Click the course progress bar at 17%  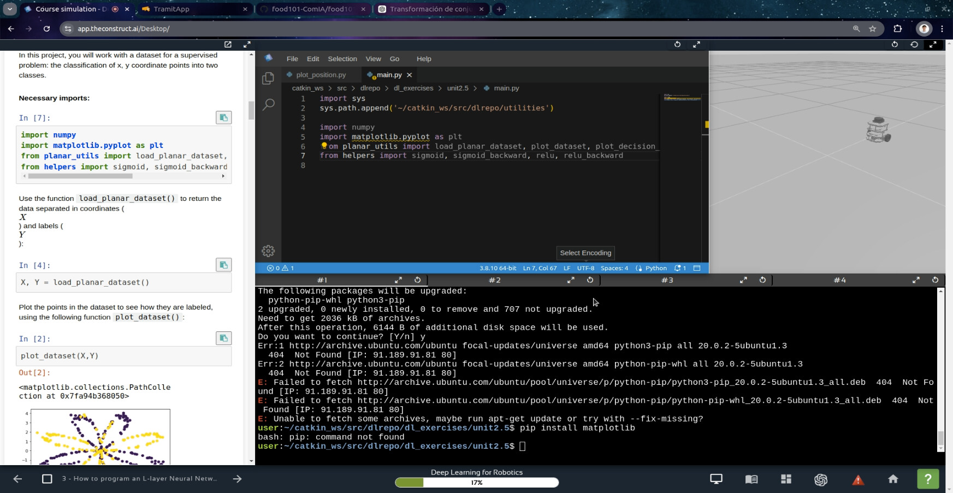[476, 483]
